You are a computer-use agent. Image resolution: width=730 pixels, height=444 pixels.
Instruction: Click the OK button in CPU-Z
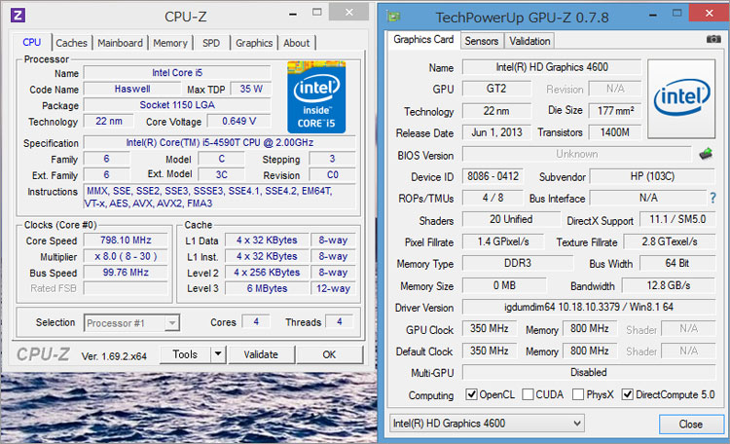[329, 354]
